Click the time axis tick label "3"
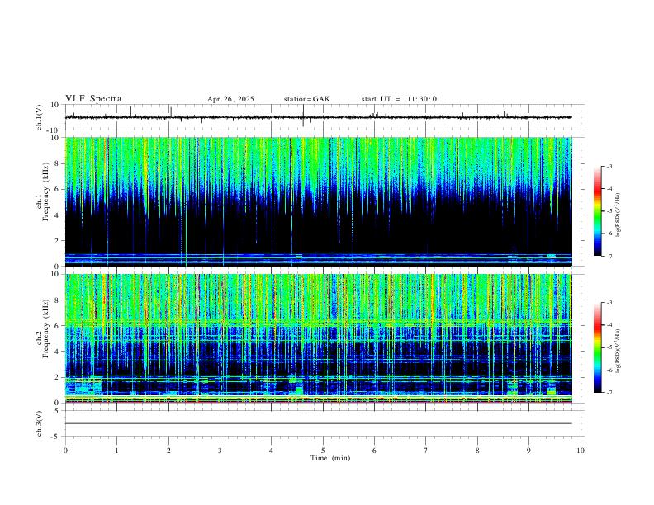This screenshot has height=505, width=654. (x=220, y=451)
